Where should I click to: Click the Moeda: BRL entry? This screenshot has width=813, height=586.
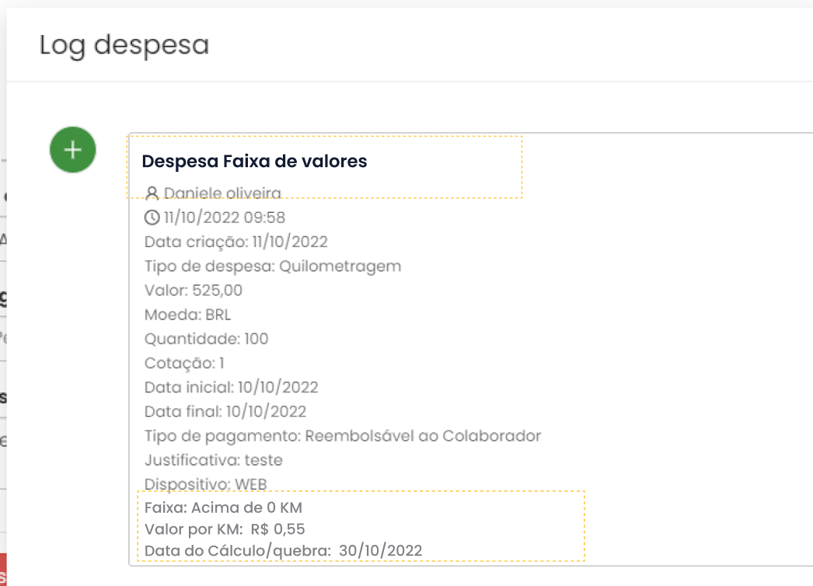point(187,315)
